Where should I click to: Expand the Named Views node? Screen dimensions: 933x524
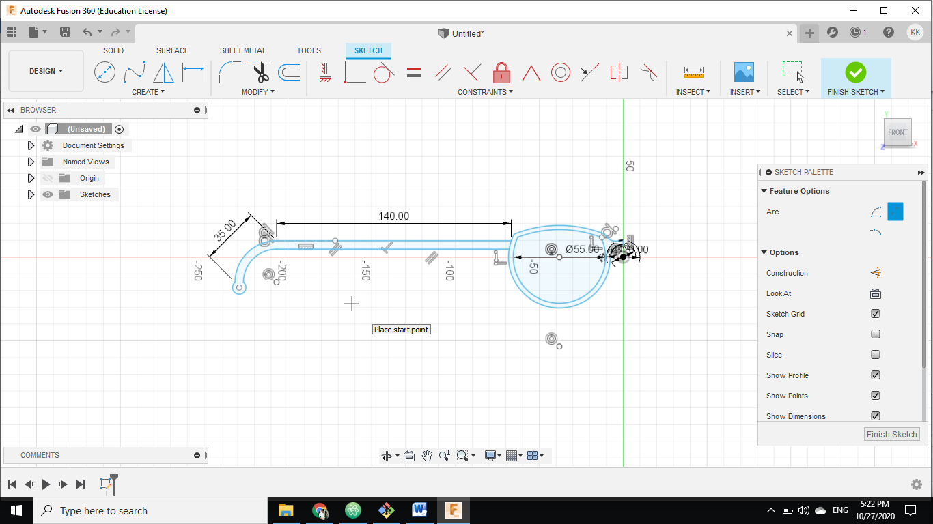[31, 162]
